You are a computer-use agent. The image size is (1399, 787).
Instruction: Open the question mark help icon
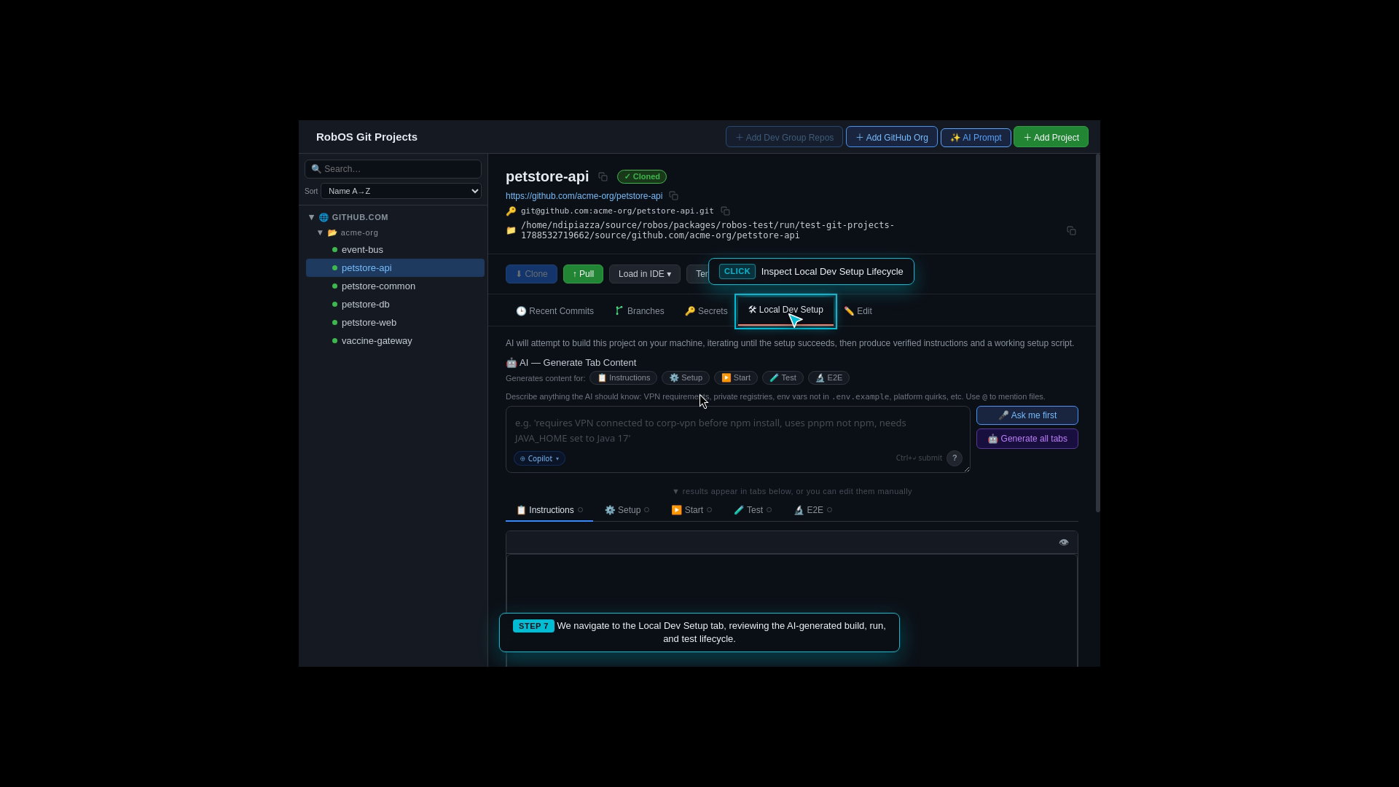coord(954,458)
